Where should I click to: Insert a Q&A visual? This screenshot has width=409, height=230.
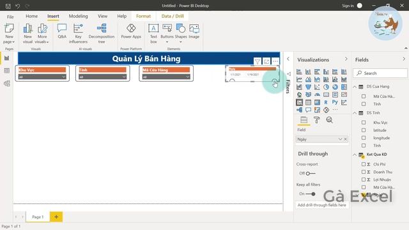(62, 31)
